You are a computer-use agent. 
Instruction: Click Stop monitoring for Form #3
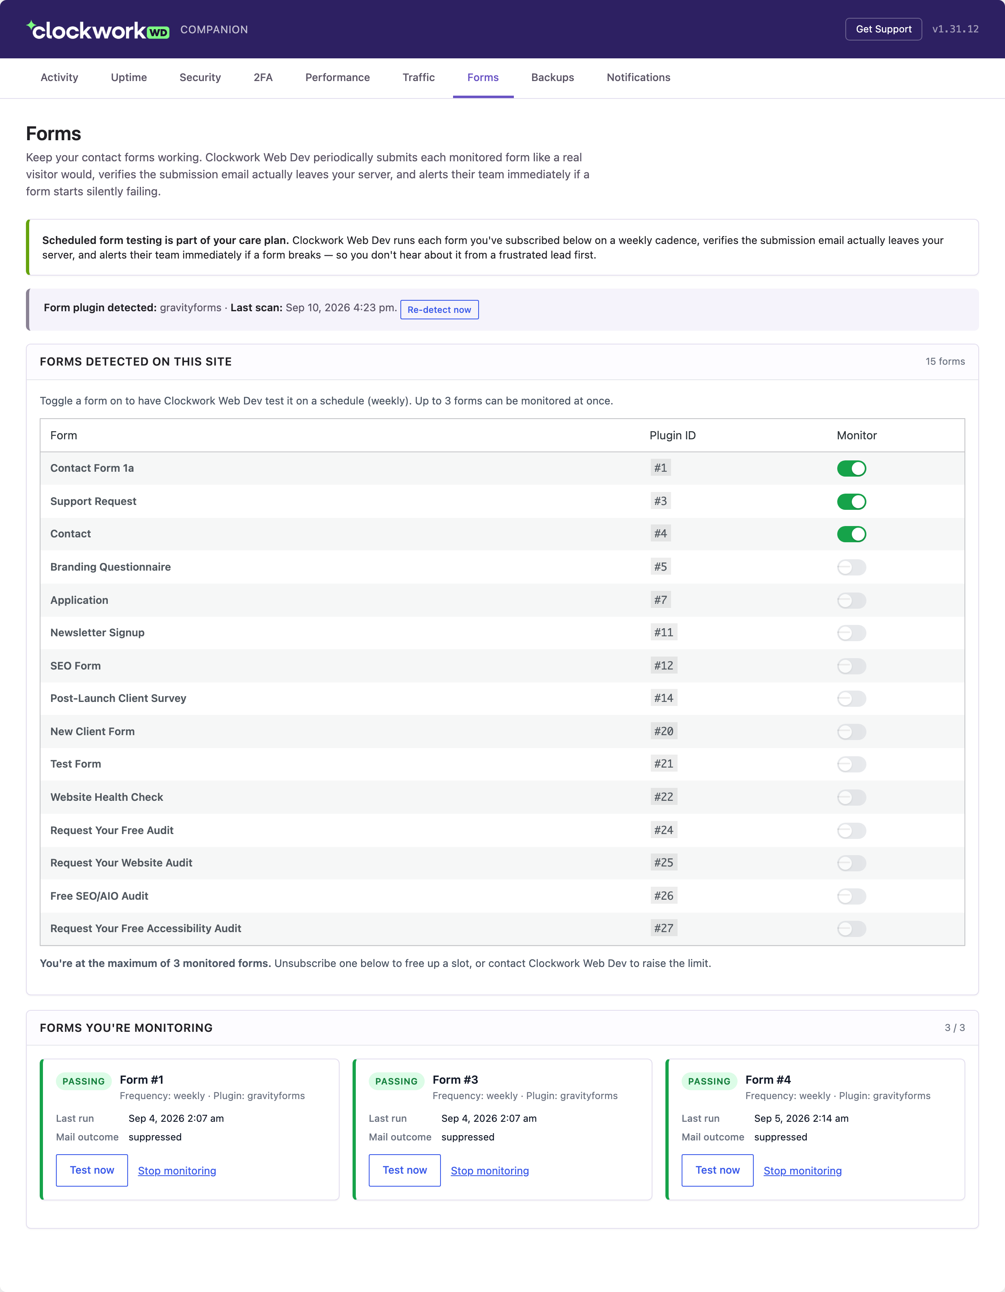point(490,1171)
